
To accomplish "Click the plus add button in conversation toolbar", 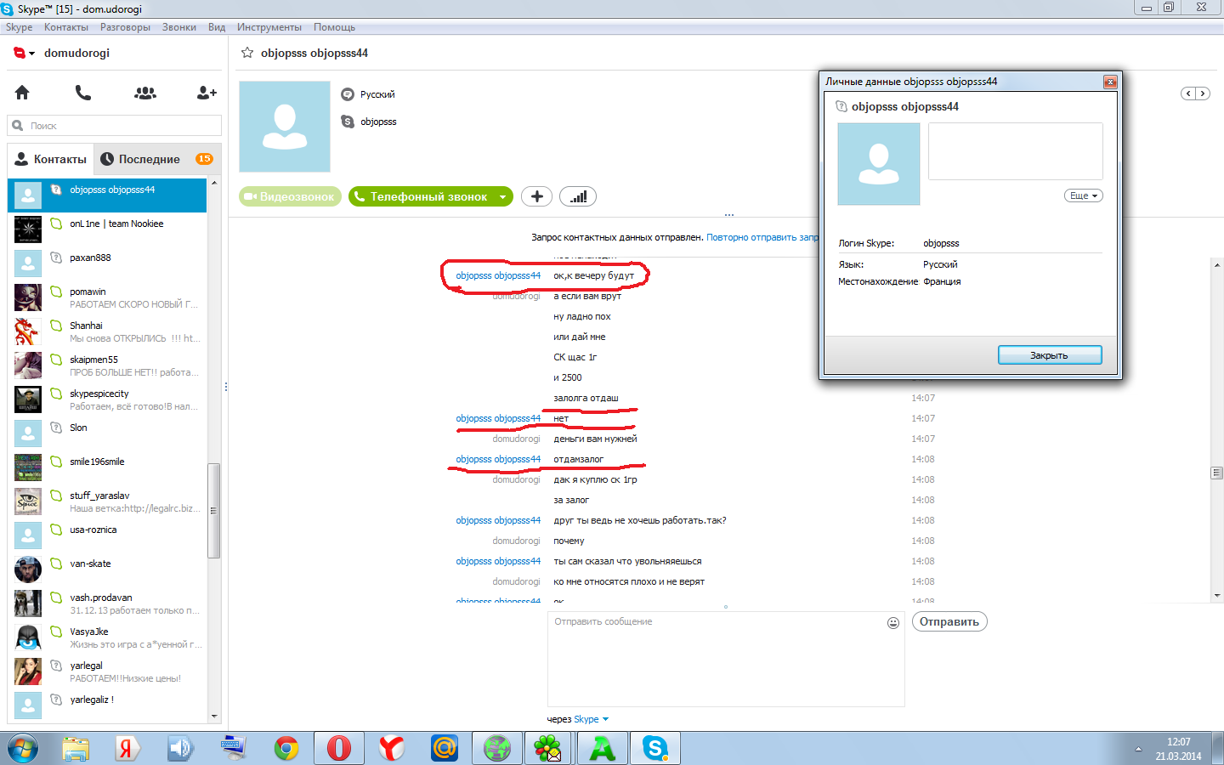I will [536, 196].
